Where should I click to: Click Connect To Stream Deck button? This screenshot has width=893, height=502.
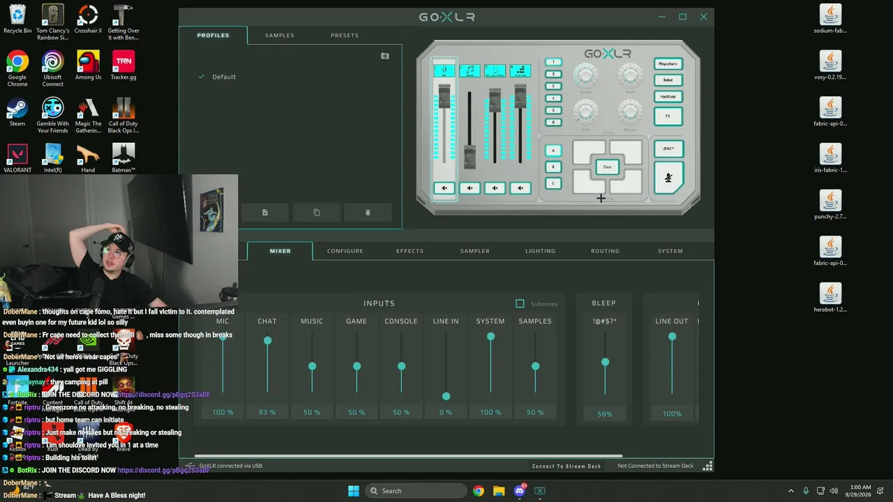(566, 466)
